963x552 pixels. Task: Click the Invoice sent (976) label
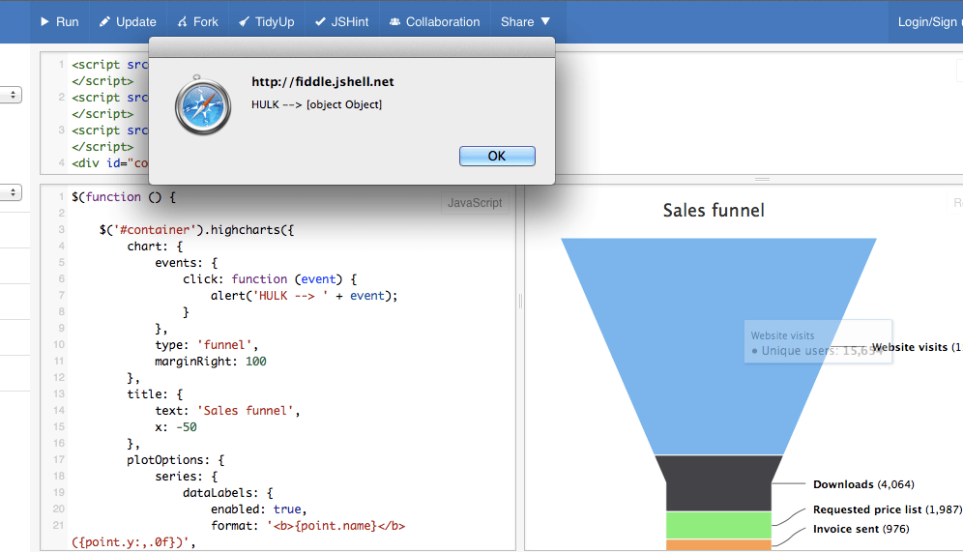(861, 529)
